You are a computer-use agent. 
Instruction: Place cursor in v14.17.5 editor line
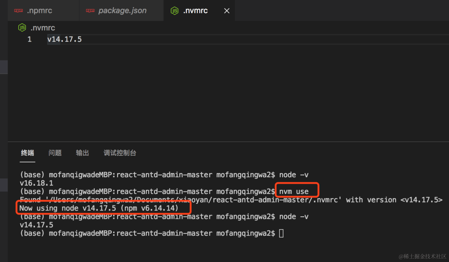(x=64, y=39)
